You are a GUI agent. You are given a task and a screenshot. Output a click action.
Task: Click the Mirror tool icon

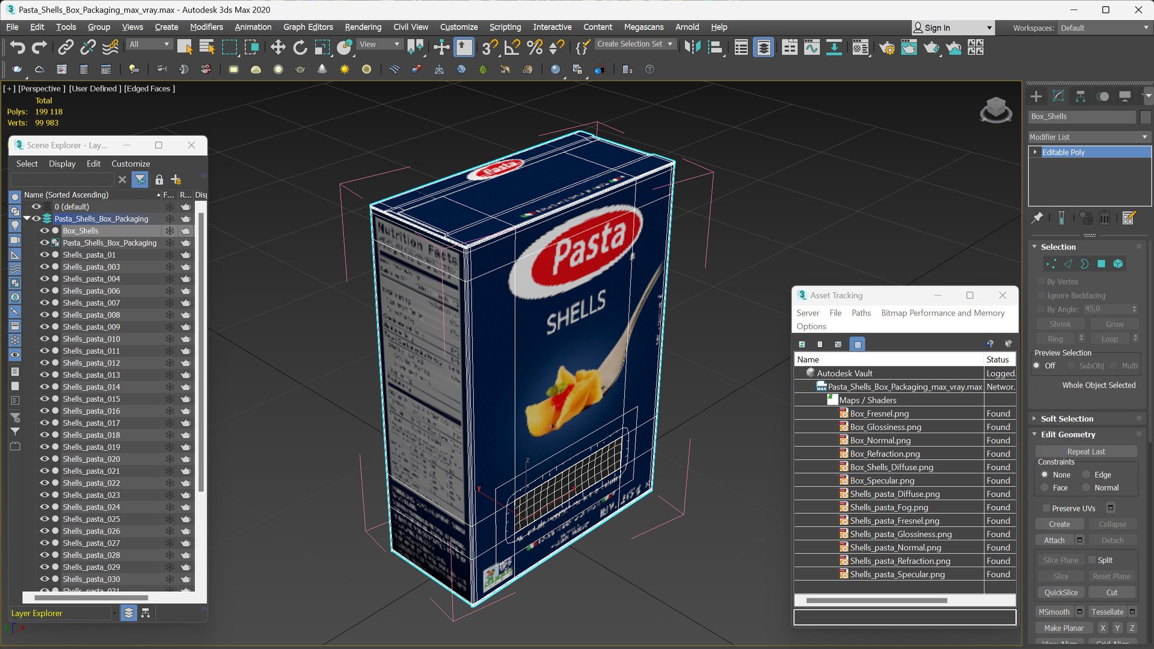pos(693,47)
